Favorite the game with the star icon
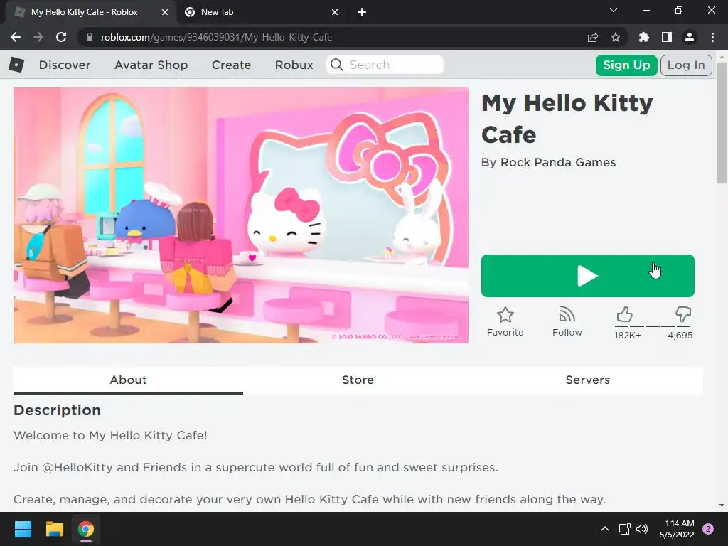The width and height of the screenshot is (728, 546). (505, 315)
